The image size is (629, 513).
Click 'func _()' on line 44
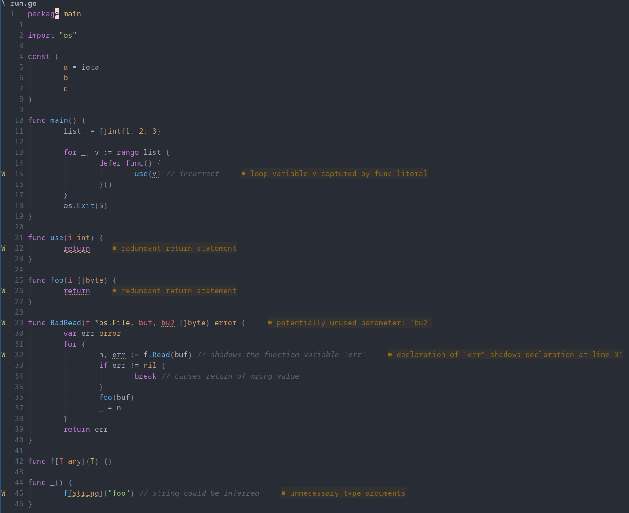pos(46,482)
